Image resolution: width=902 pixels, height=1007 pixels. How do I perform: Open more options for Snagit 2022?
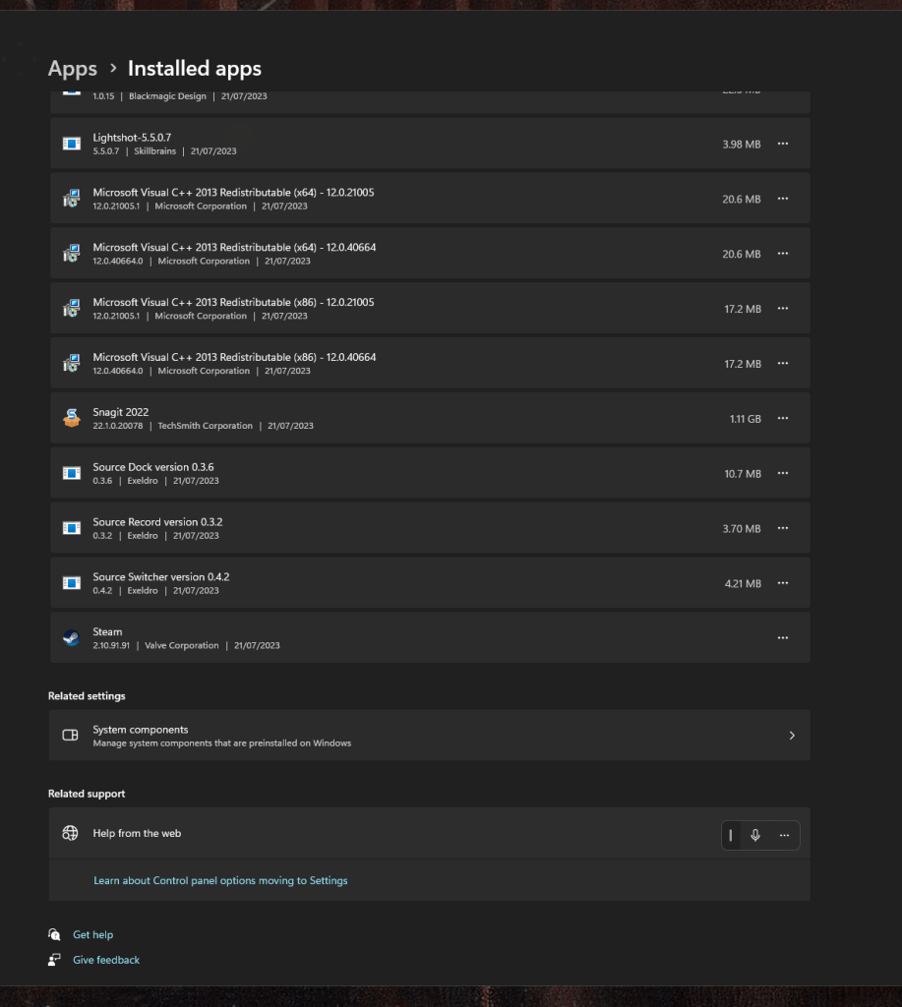pyautogui.click(x=783, y=418)
